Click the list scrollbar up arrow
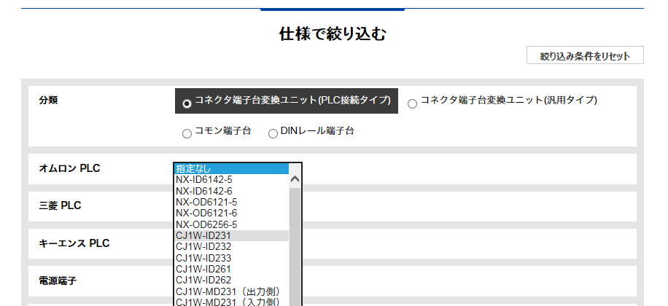This screenshot has height=306, width=668. [295, 180]
